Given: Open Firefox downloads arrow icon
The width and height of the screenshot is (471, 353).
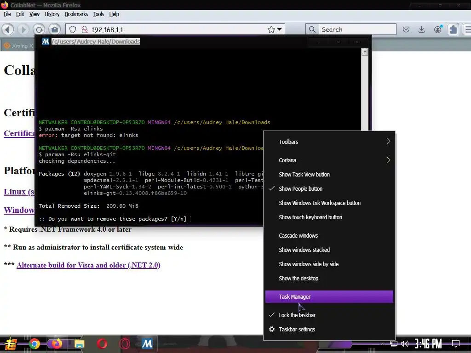Looking at the screenshot, I should 422,29.
